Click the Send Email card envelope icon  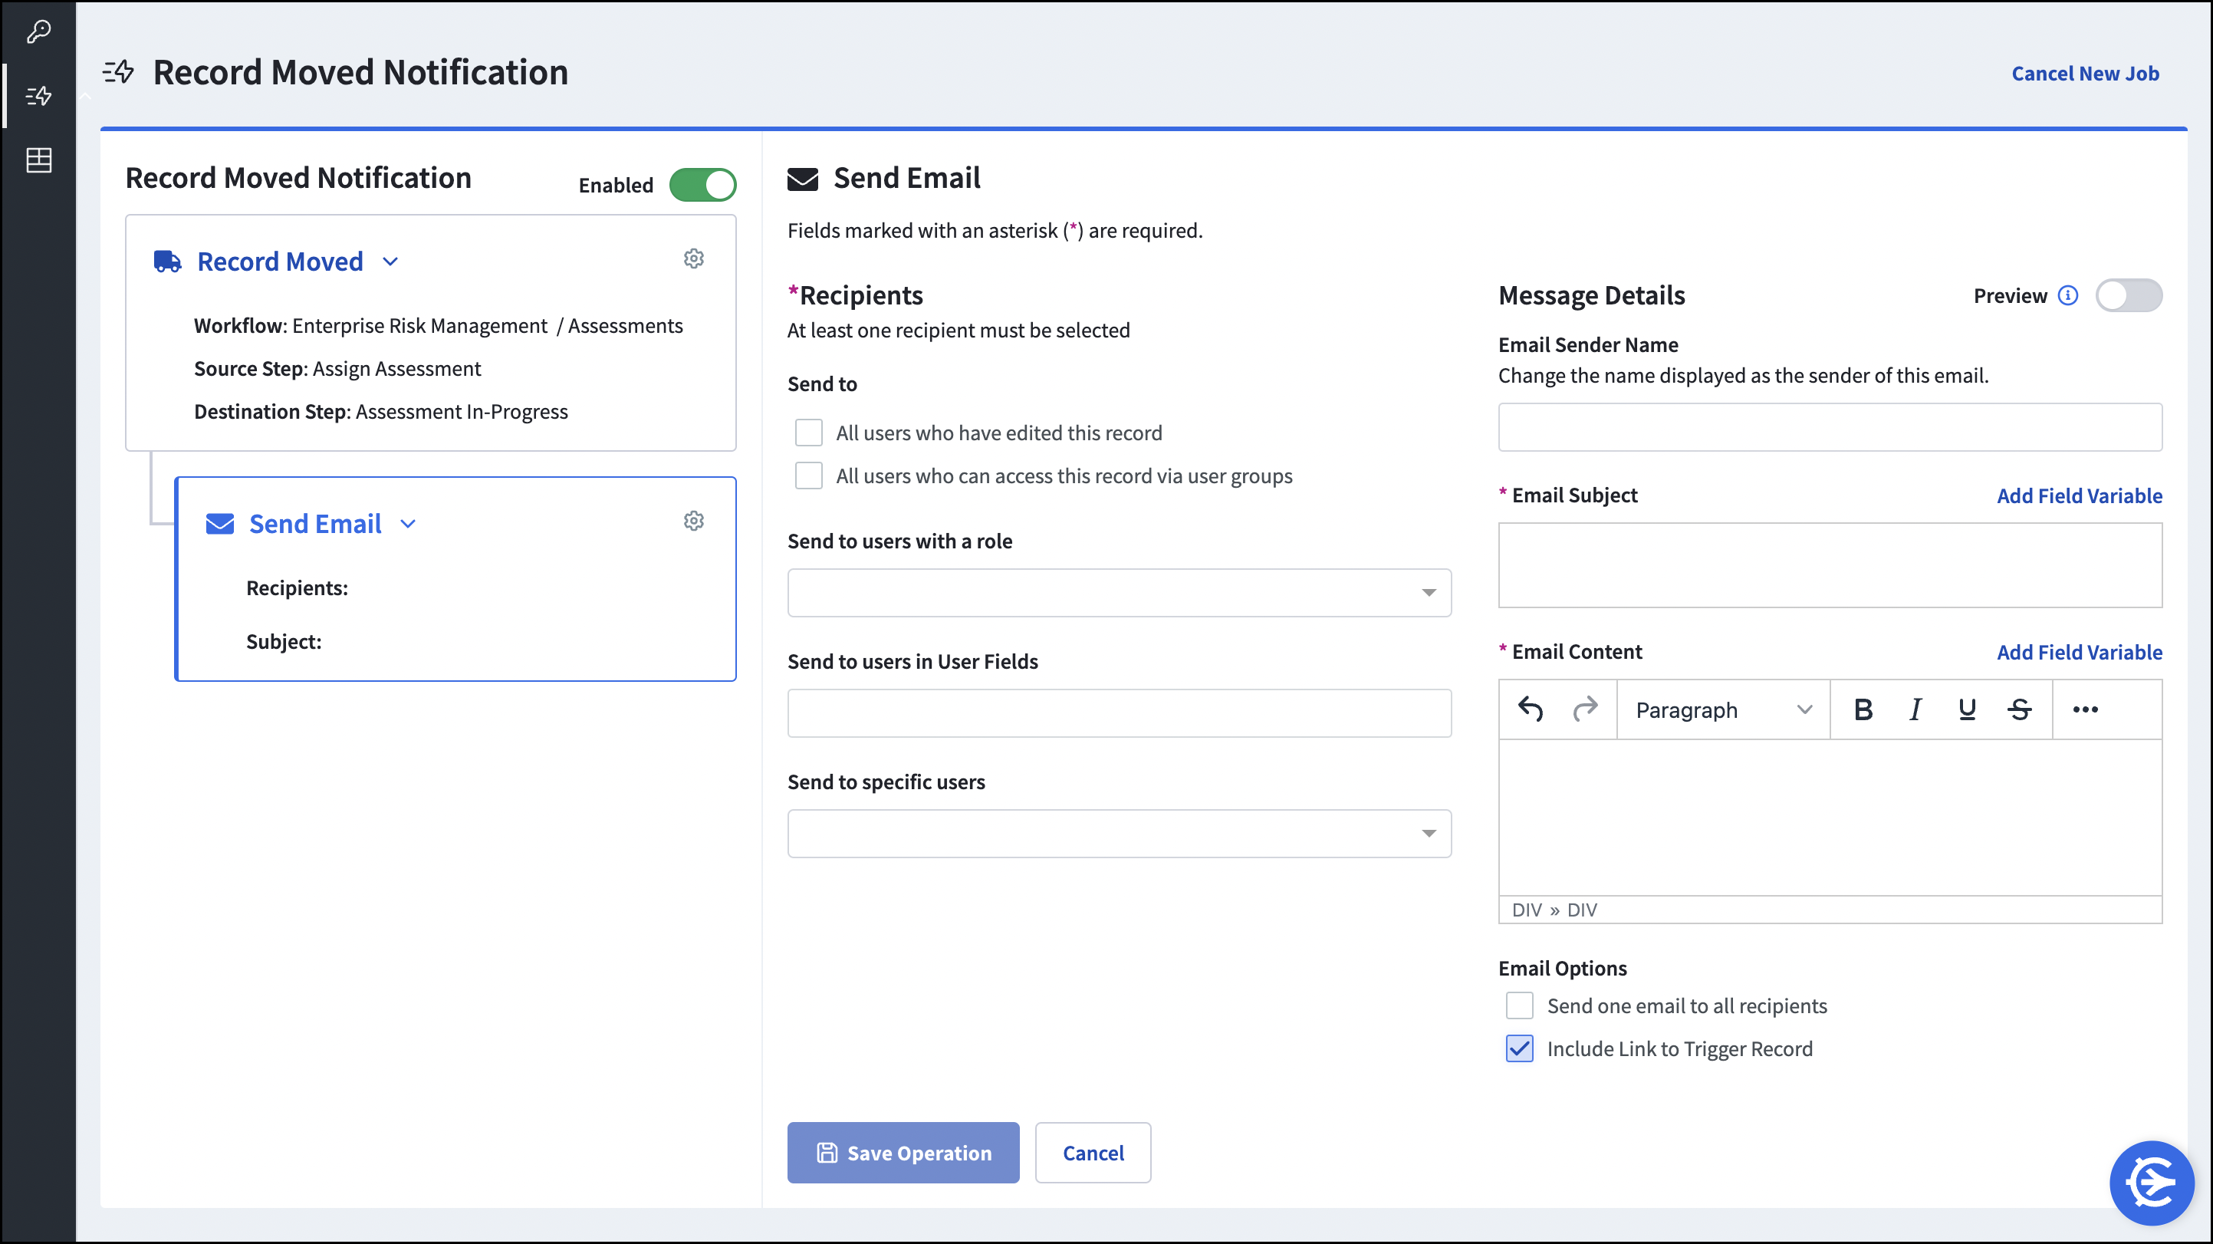(220, 523)
